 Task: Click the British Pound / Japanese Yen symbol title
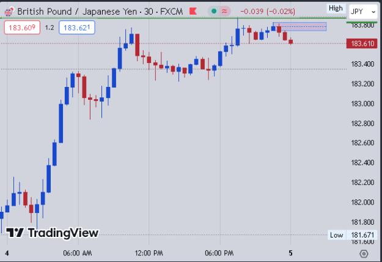click(100, 12)
